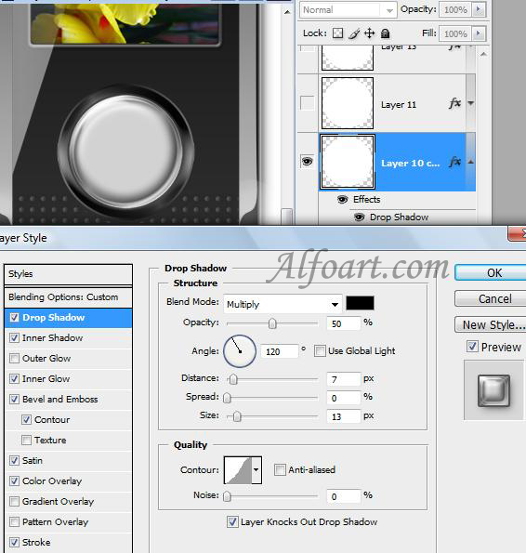Enable the Gradient Overlay checkbox

click(14, 502)
